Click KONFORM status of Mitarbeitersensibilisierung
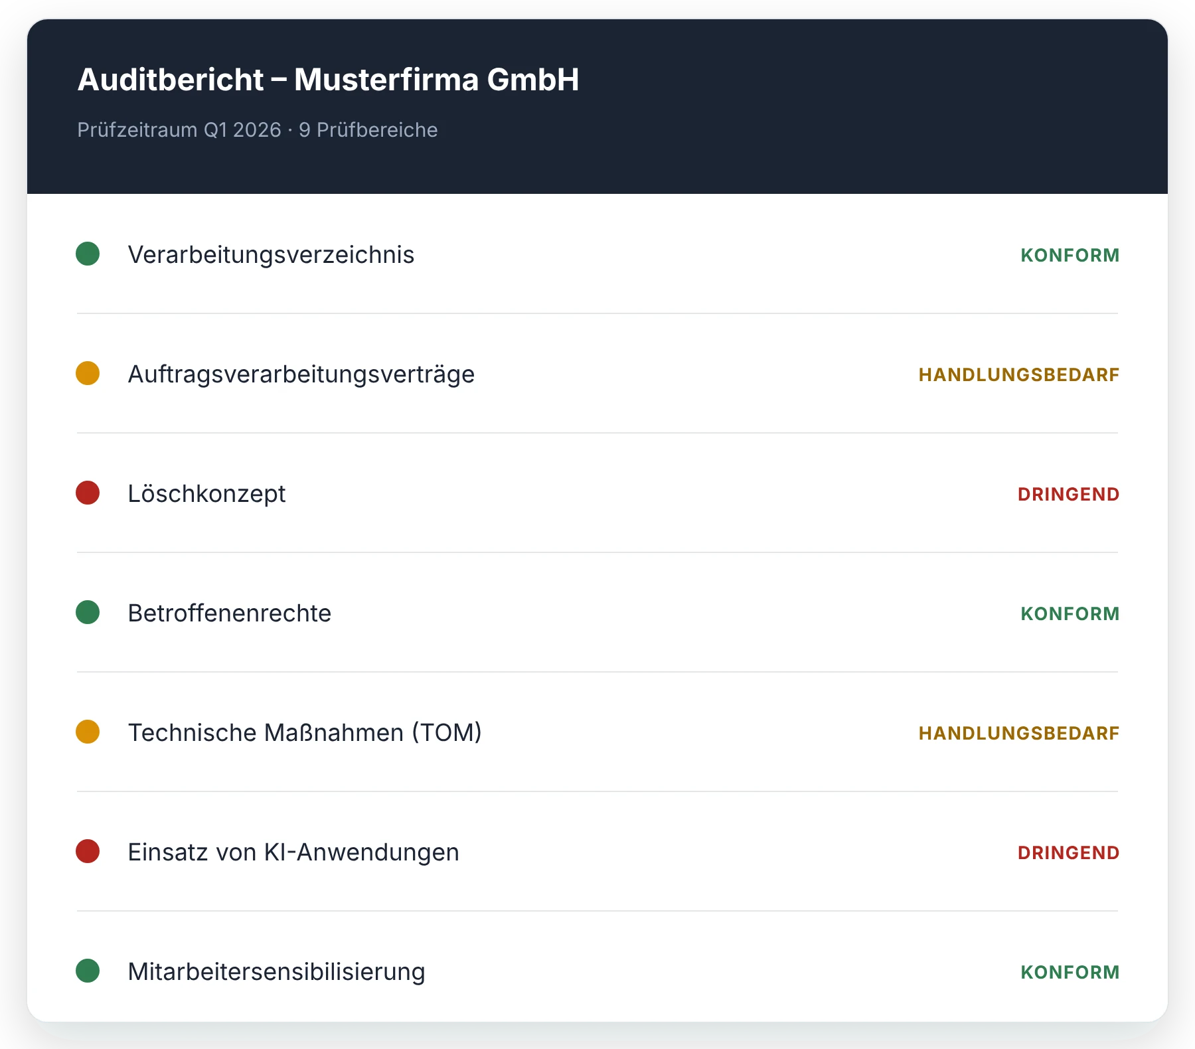The width and height of the screenshot is (1195, 1049). point(1070,972)
